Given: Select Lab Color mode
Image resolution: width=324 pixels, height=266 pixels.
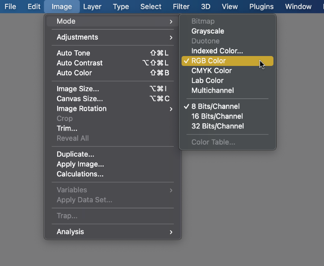Looking at the screenshot, I should (x=207, y=81).
